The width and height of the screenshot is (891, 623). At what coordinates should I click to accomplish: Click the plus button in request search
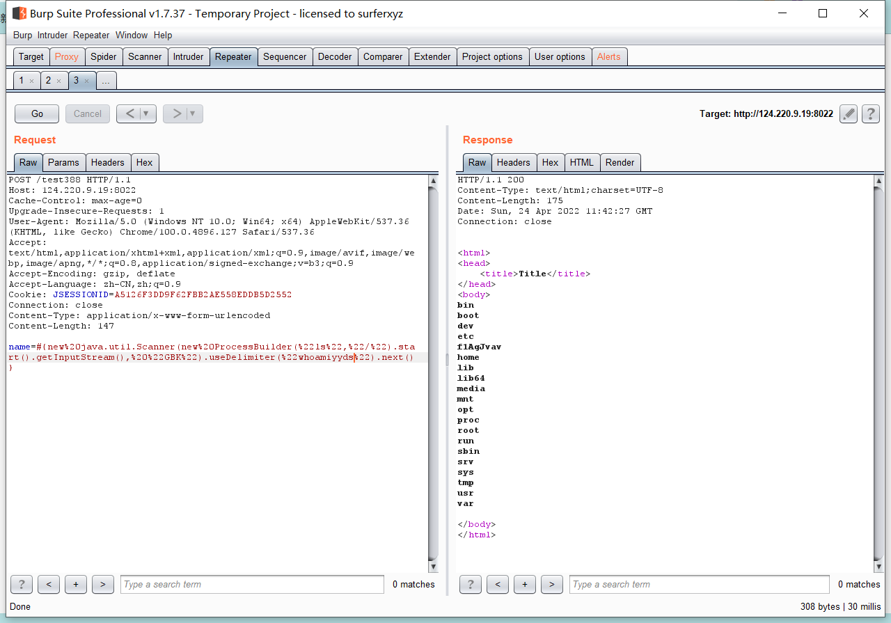click(x=75, y=585)
